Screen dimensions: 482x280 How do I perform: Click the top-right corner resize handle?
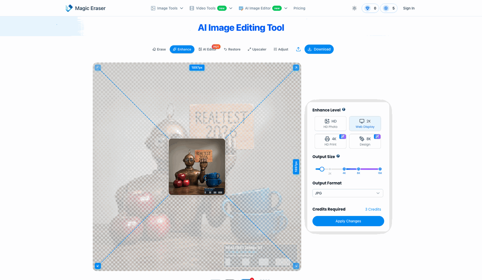pos(296,68)
